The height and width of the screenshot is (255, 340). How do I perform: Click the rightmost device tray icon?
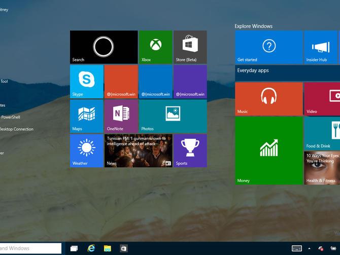(x=333, y=248)
